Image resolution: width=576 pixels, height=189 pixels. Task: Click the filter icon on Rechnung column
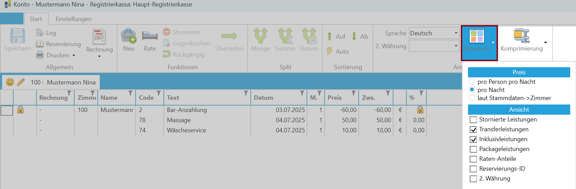69,93
